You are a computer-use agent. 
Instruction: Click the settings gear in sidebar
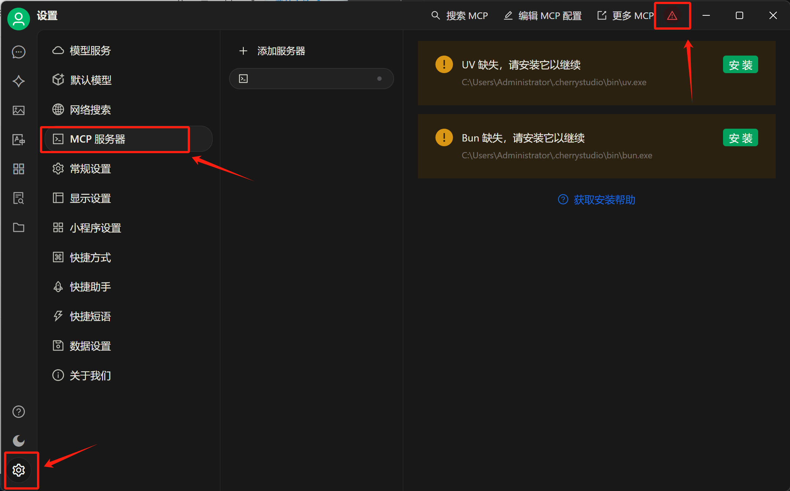(19, 470)
